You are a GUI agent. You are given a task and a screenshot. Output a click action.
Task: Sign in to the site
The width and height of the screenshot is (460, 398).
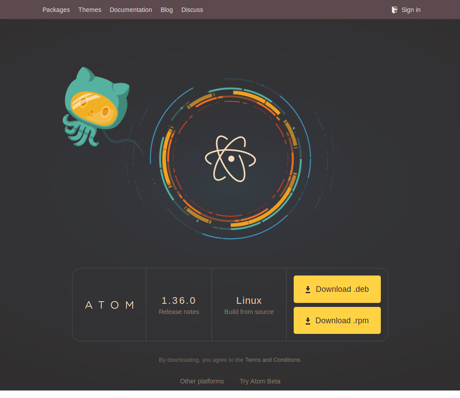click(411, 10)
